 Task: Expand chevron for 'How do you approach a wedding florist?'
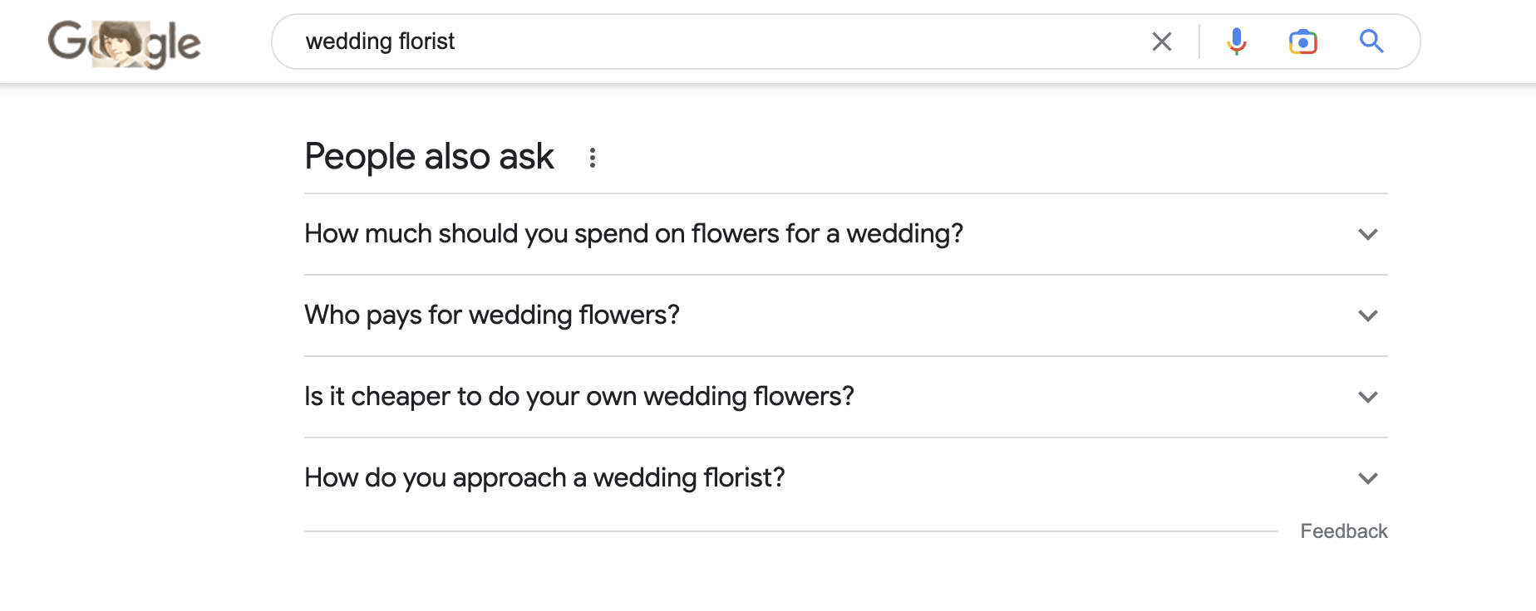click(x=1368, y=478)
